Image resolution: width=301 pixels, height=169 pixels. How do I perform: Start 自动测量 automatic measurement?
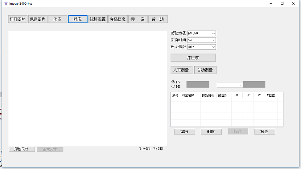(205, 70)
